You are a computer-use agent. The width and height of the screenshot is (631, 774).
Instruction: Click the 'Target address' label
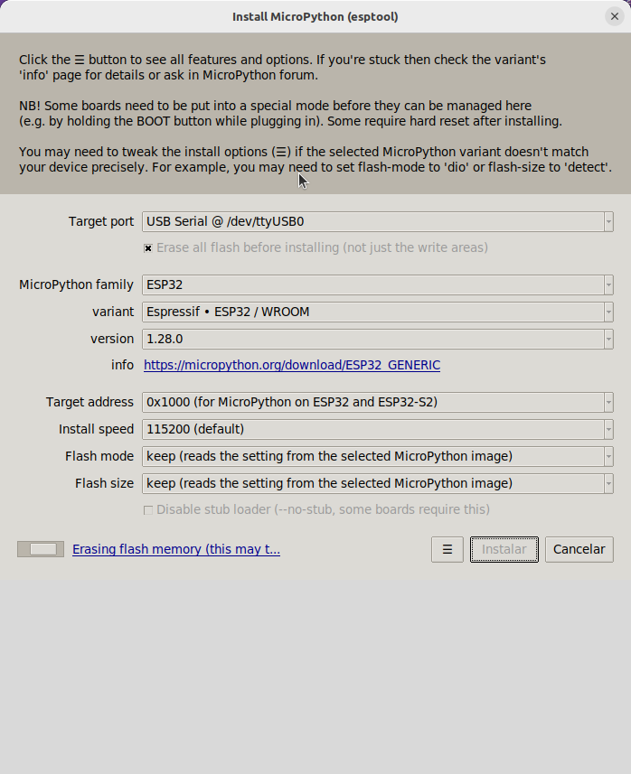(x=89, y=402)
